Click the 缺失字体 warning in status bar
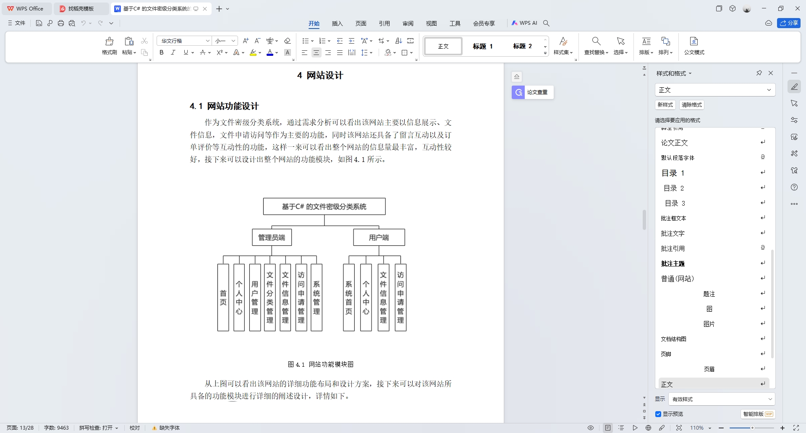This screenshot has width=806, height=433. click(166, 428)
